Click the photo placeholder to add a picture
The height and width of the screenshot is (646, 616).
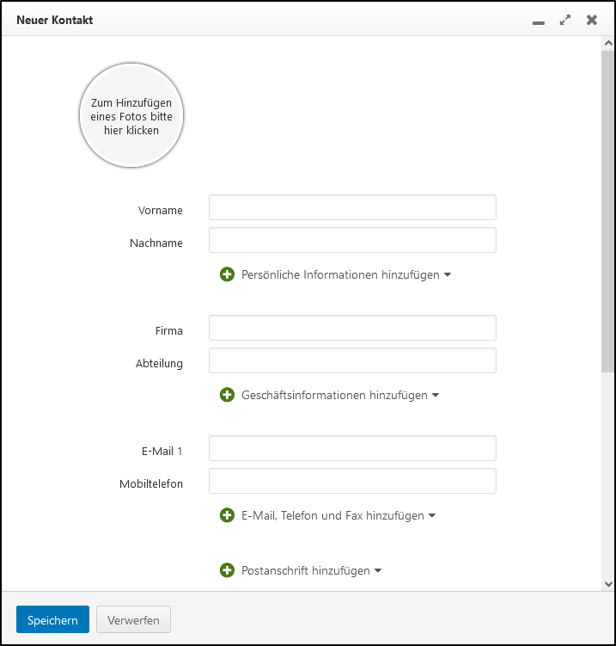131,115
